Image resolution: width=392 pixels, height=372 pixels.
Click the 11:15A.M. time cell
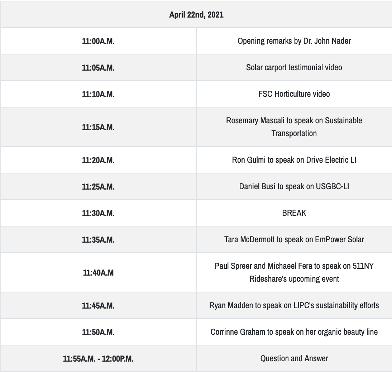98,127
